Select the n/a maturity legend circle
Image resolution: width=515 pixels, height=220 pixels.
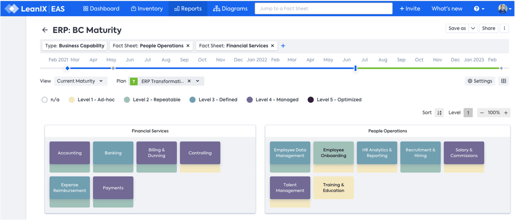coord(45,100)
